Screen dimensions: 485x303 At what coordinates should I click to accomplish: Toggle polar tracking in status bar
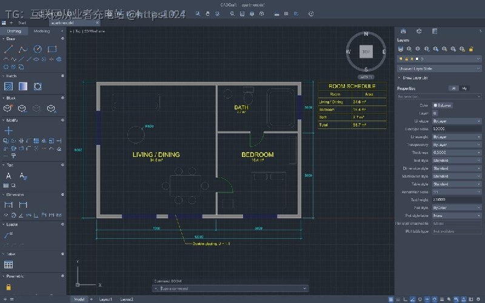pyautogui.click(x=413, y=299)
